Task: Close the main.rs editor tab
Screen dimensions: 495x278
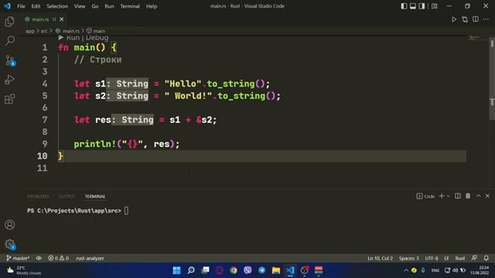Action: [62, 19]
